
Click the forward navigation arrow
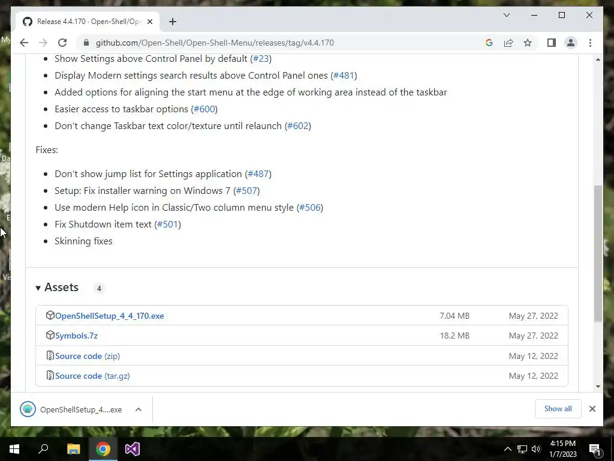(x=43, y=43)
